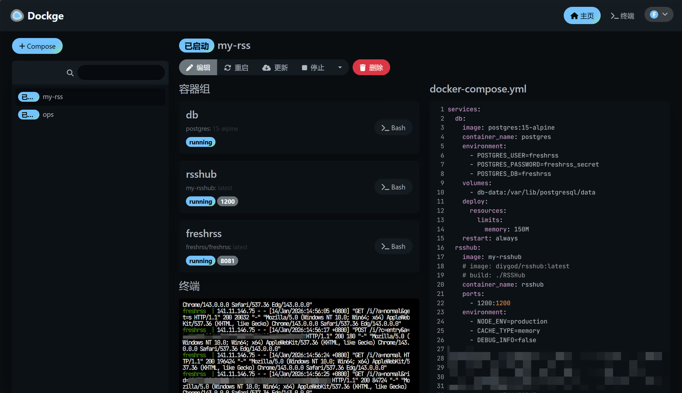682x393 pixels.
Task: Open Bash terminal for db container
Action: [x=393, y=128]
